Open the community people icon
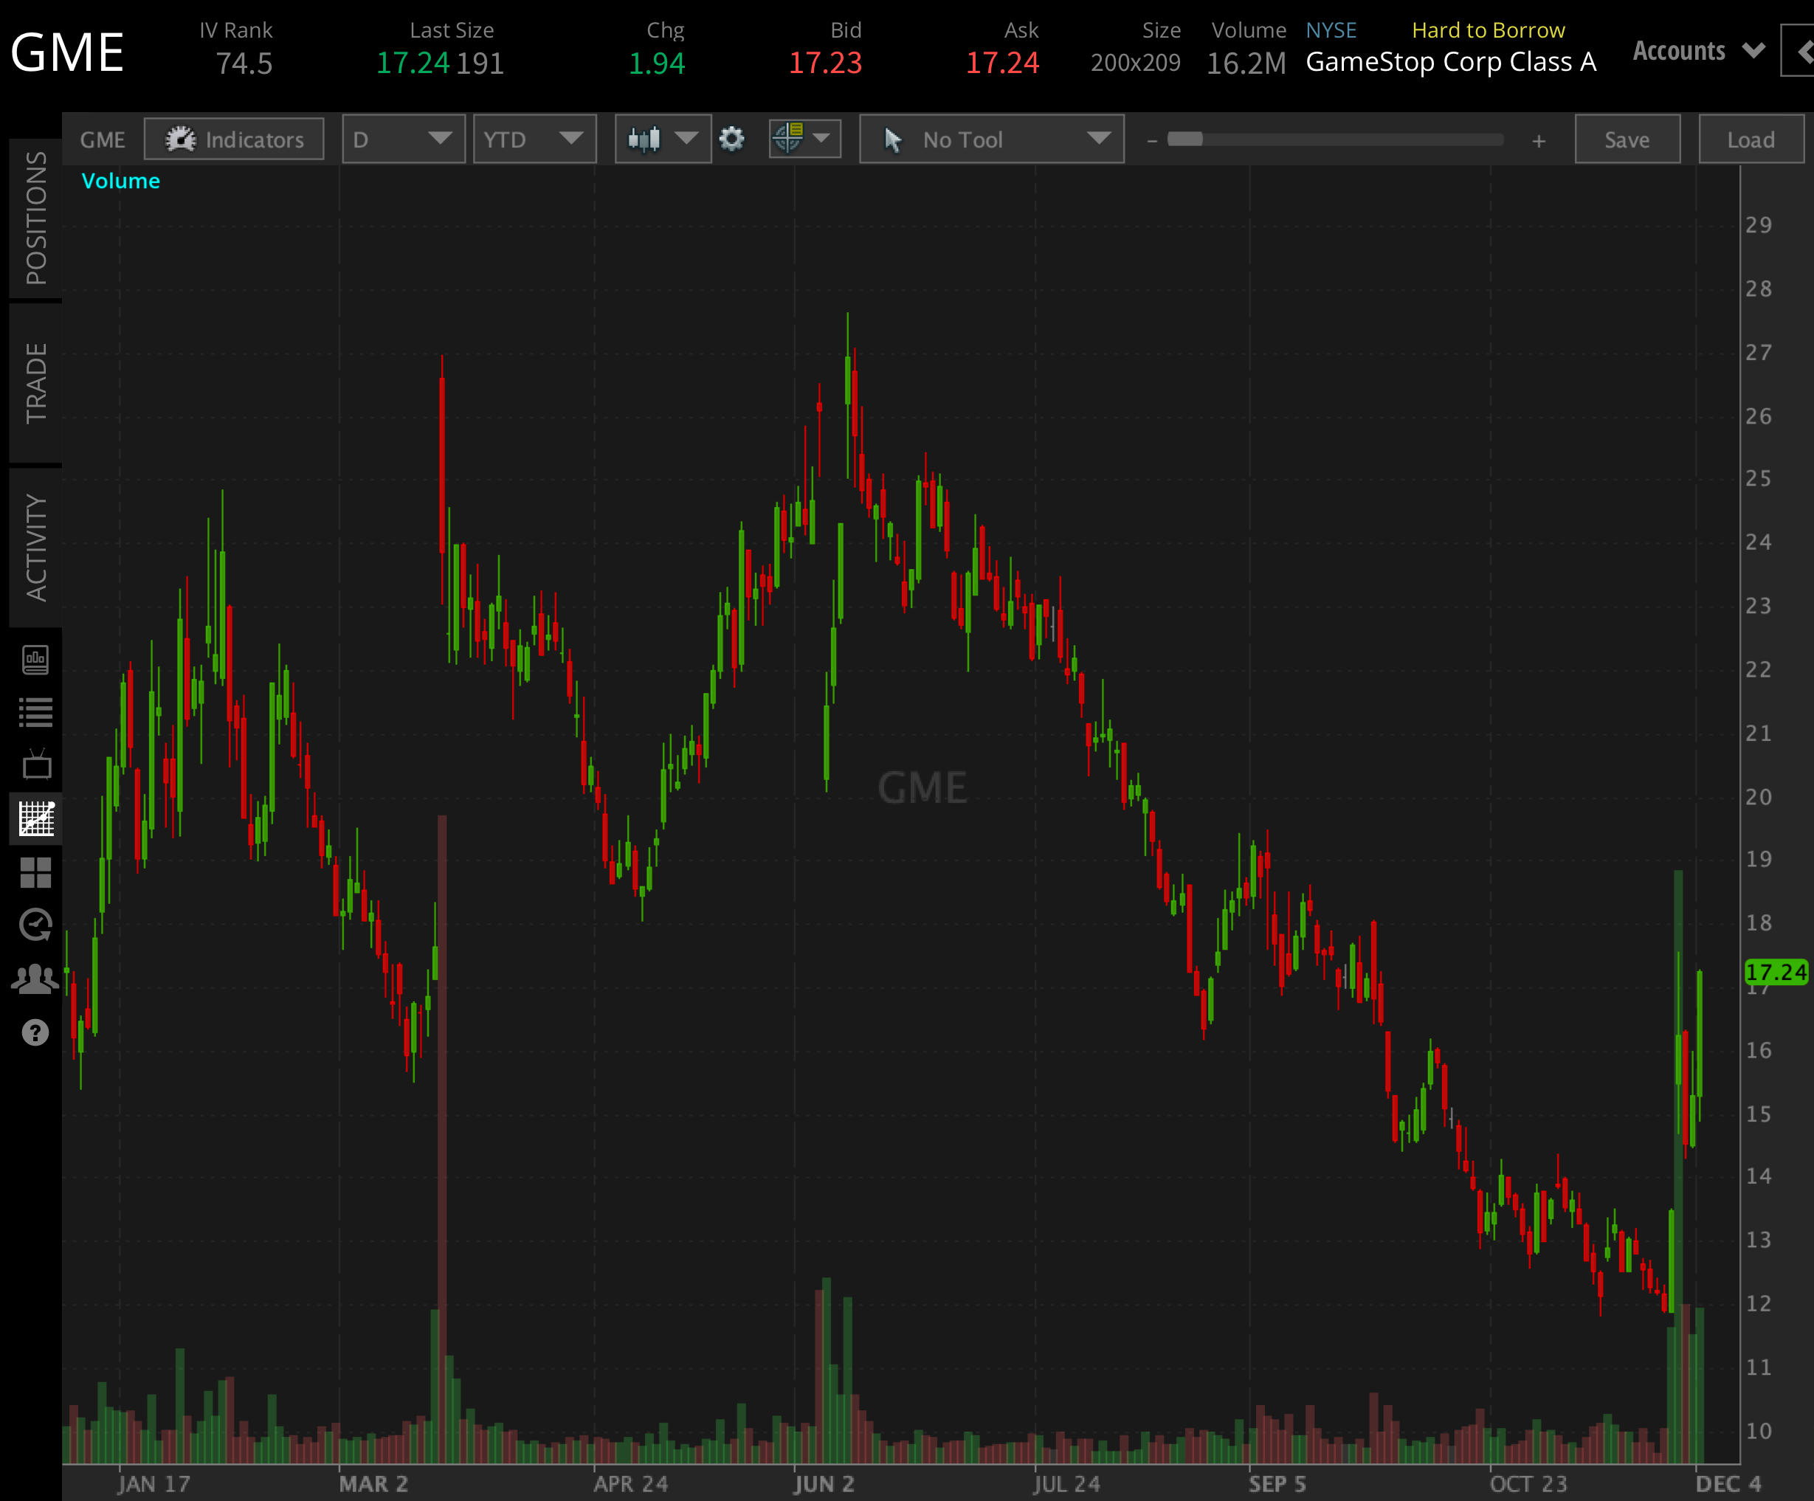 35,978
